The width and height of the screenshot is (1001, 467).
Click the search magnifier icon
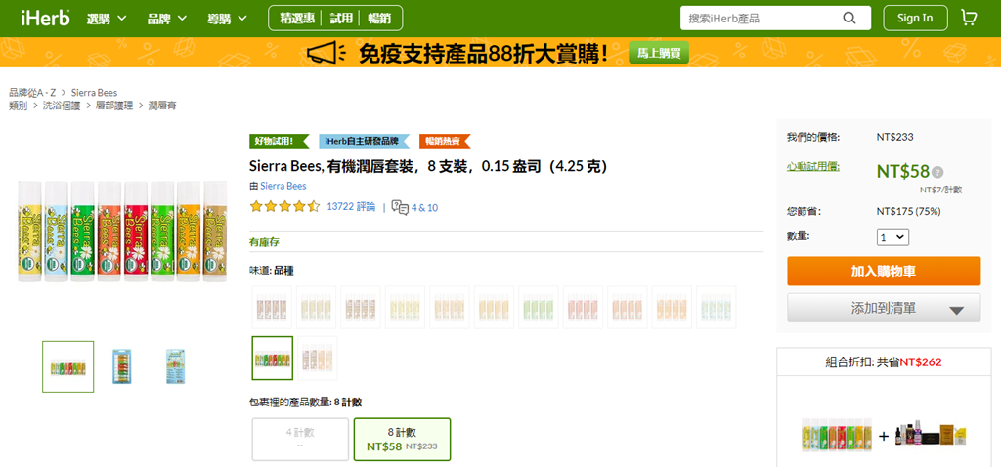tap(849, 18)
